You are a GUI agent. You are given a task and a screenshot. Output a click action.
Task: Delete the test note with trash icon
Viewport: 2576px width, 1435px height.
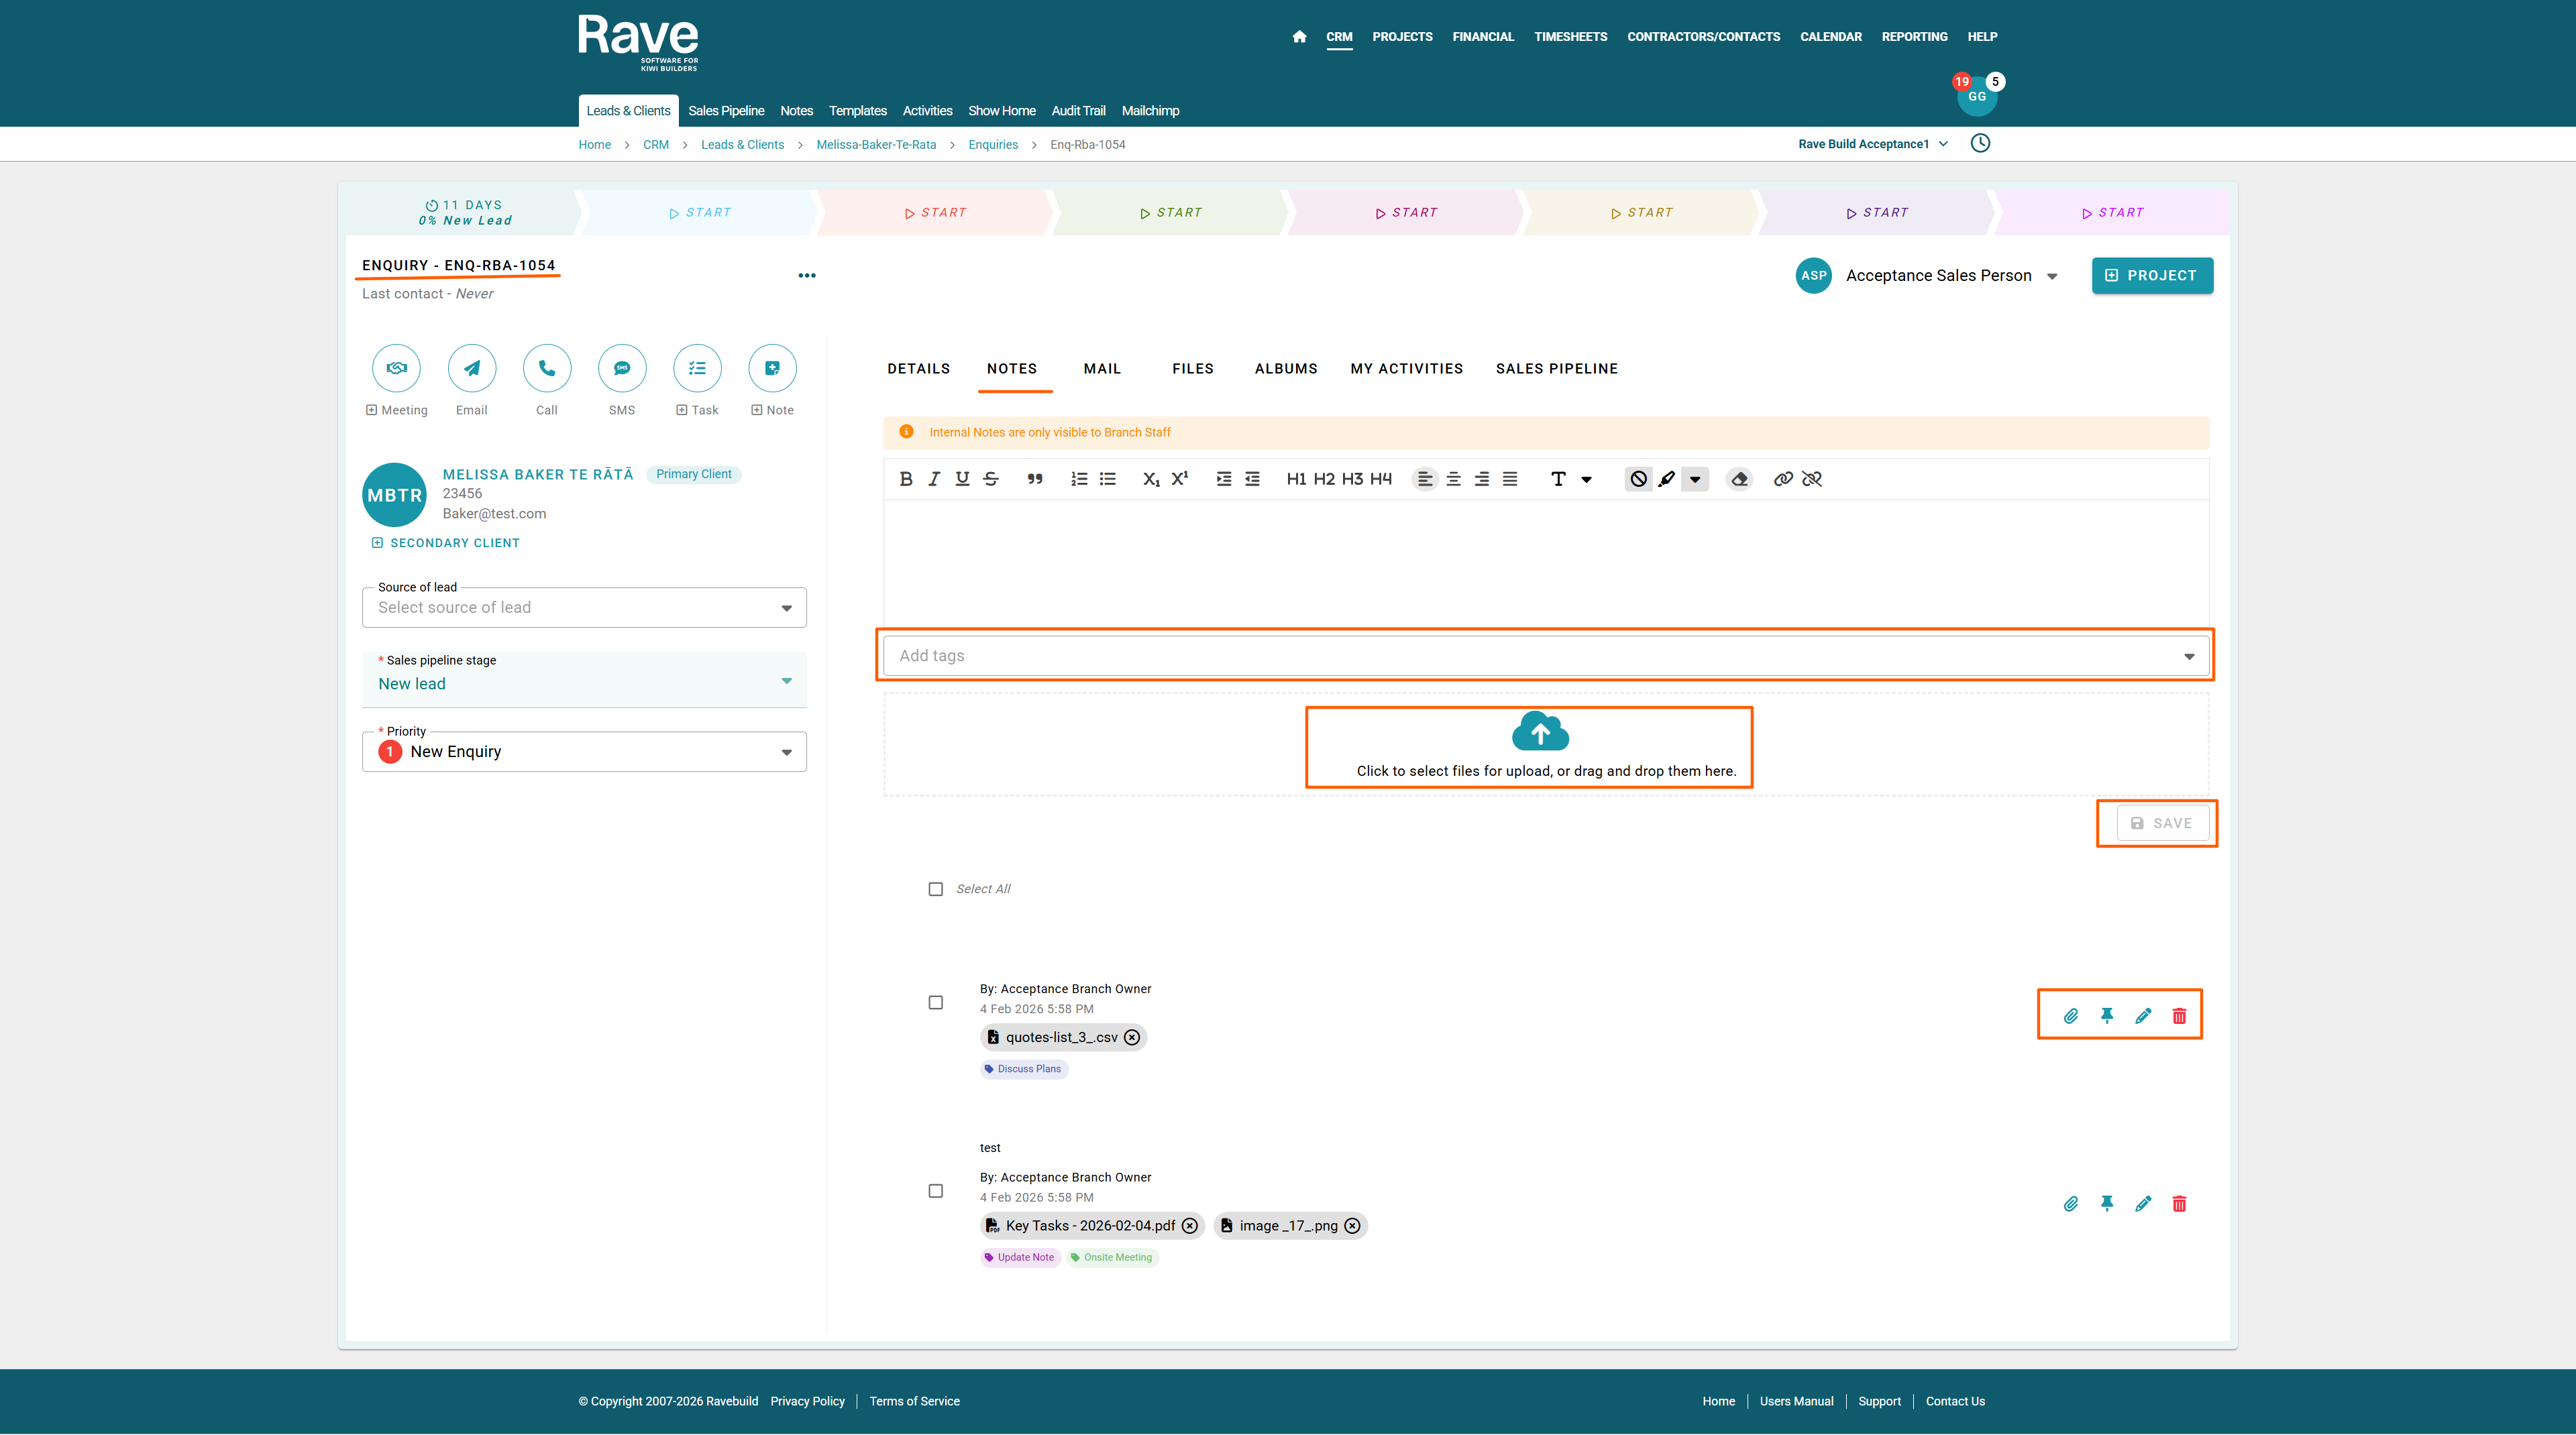[x=2179, y=1204]
